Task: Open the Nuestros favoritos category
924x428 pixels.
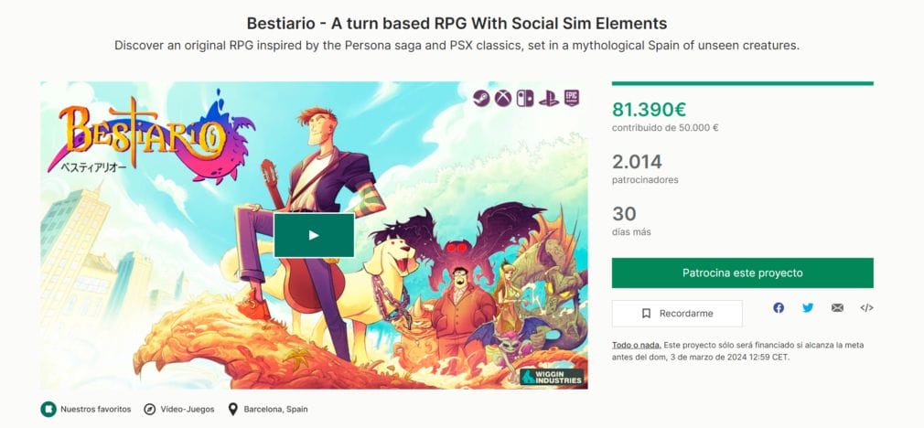Action: coord(95,409)
